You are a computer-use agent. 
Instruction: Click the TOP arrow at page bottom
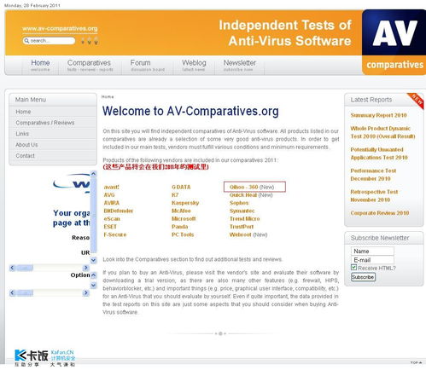(x=416, y=362)
